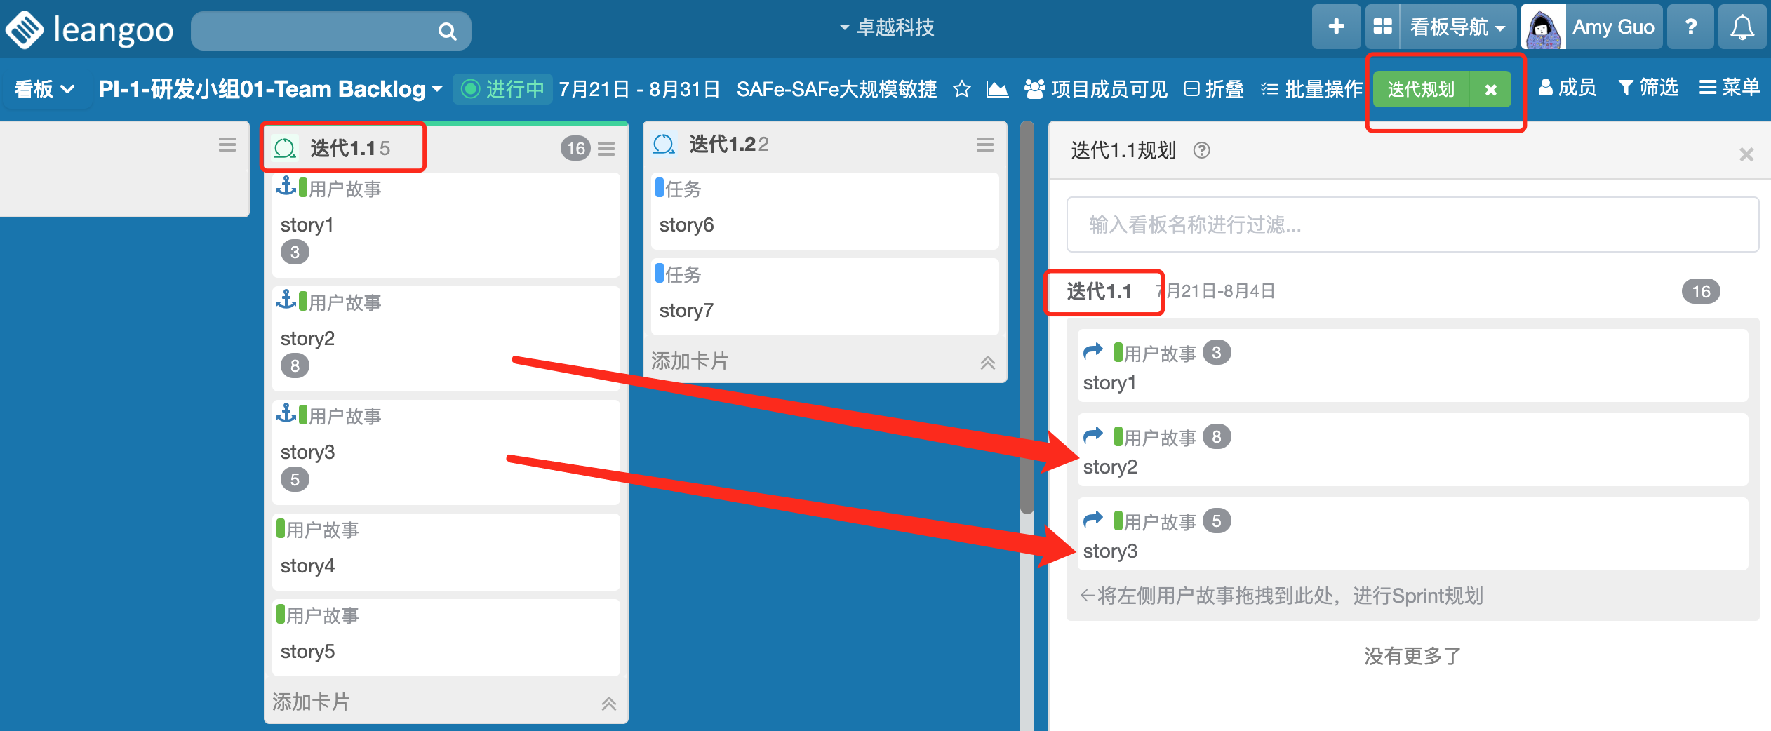Image resolution: width=1771 pixels, height=731 pixels.
Task: Click the grid view icon beside 看板导航
Action: (1382, 27)
